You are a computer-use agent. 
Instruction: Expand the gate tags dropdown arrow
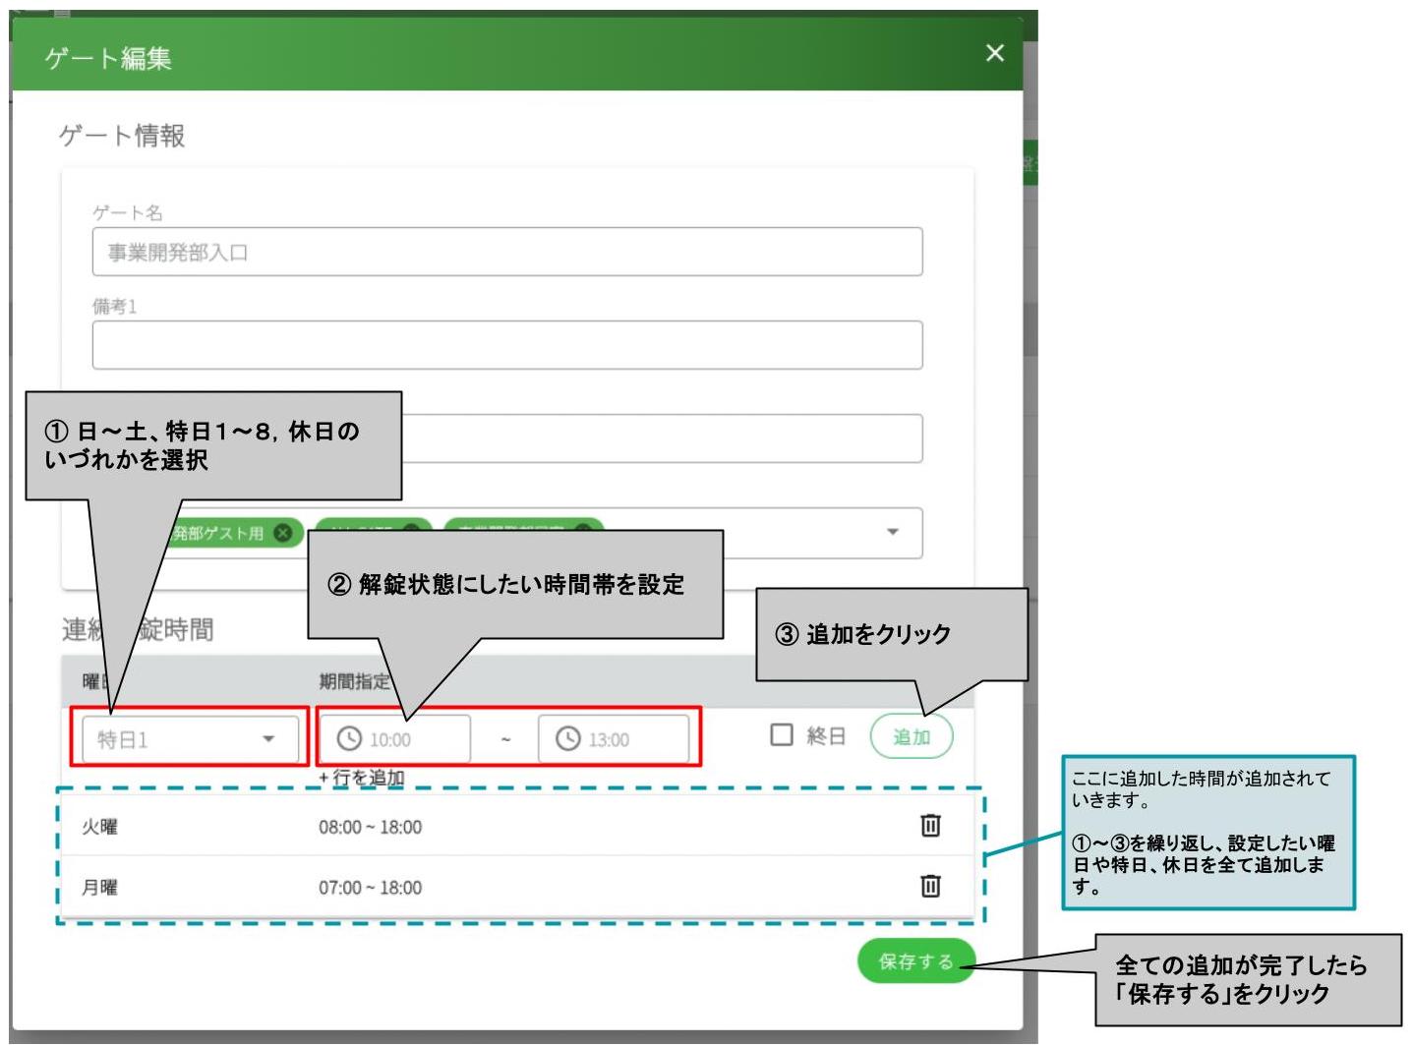tap(893, 532)
